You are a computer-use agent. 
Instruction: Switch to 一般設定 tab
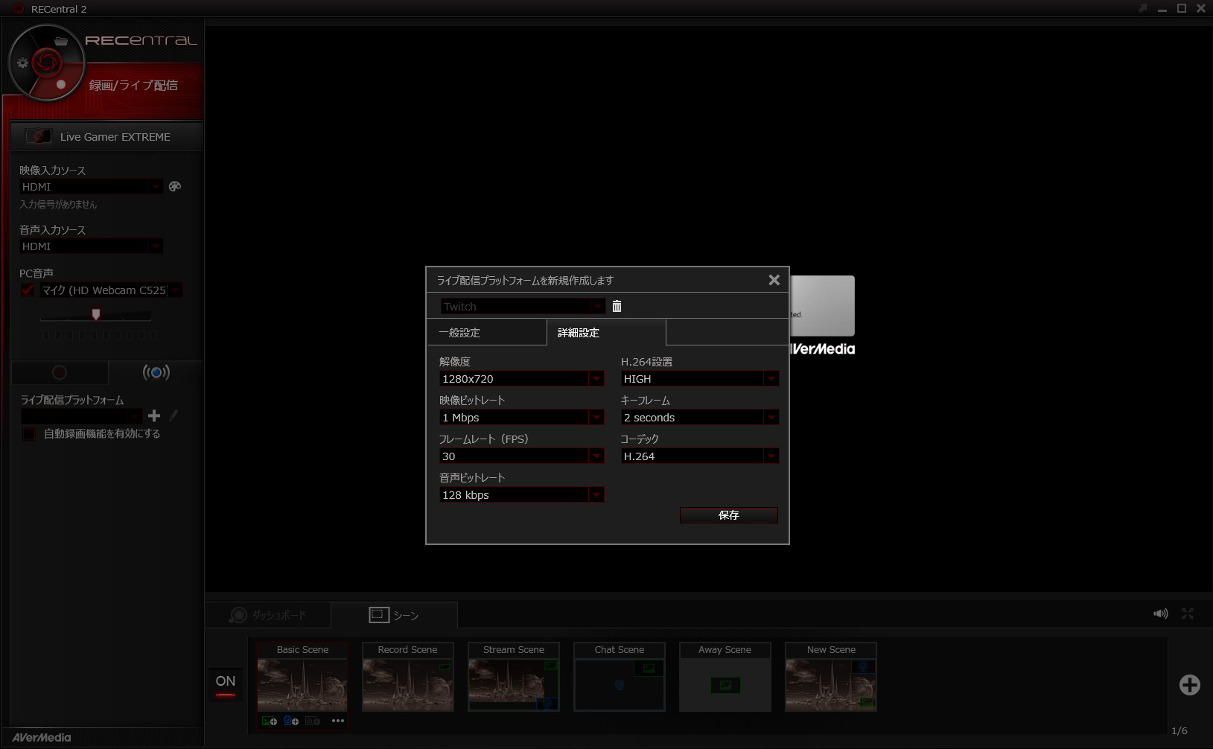tap(487, 333)
